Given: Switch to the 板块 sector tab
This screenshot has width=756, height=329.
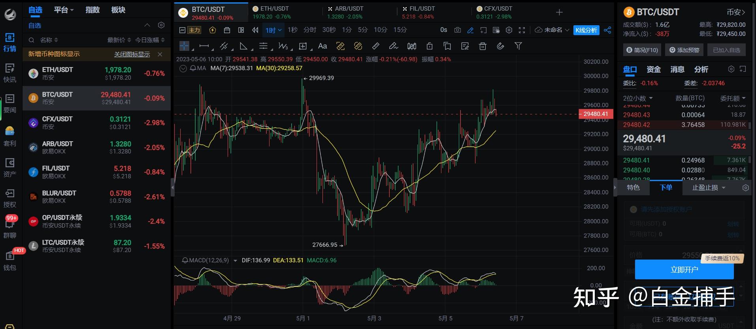Looking at the screenshot, I should (x=118, y=10).
